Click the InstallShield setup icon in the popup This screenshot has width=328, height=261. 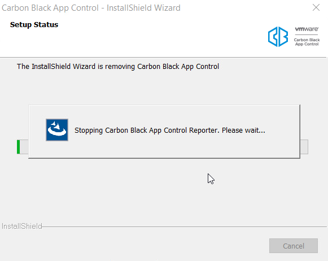57,130
